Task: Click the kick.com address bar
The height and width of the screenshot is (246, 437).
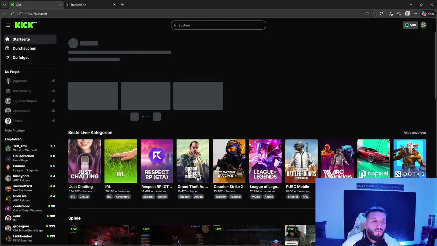Action: (x=191, y=14)
